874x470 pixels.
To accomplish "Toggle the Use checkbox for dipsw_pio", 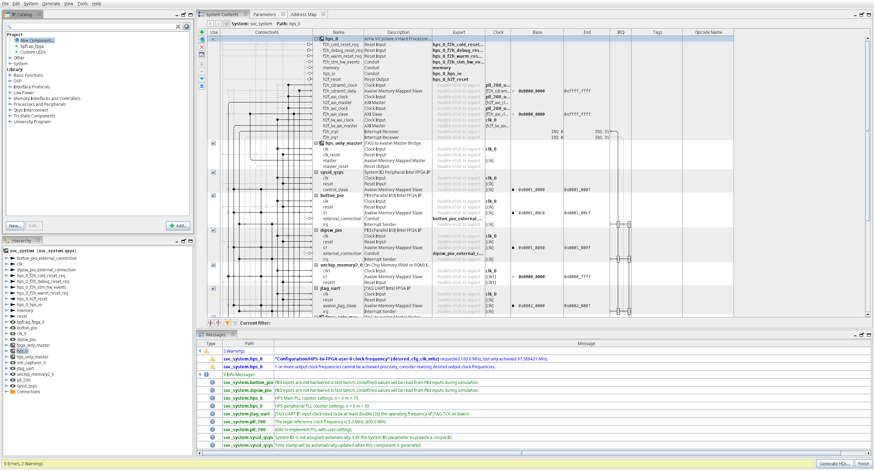I will pos(213,230).
